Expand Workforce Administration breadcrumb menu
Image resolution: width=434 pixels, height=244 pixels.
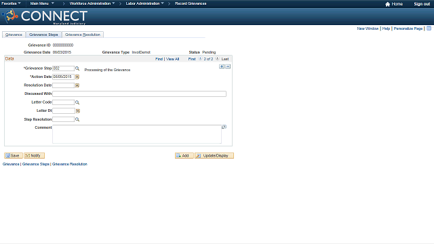92,3
